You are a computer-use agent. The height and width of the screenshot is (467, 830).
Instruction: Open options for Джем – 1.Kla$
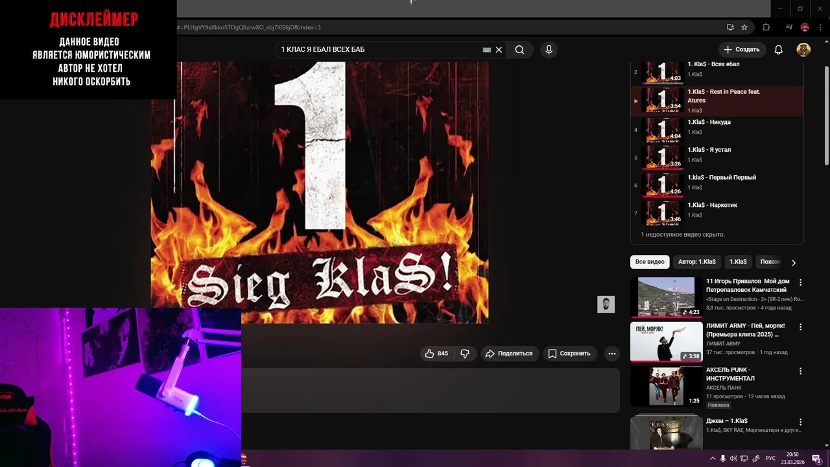point(800,422)
